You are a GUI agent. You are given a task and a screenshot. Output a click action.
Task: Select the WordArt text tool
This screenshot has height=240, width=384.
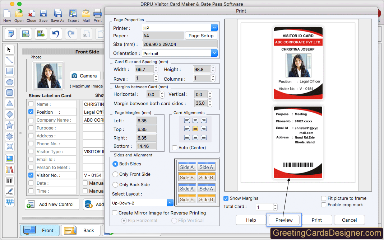coord(10,202)
